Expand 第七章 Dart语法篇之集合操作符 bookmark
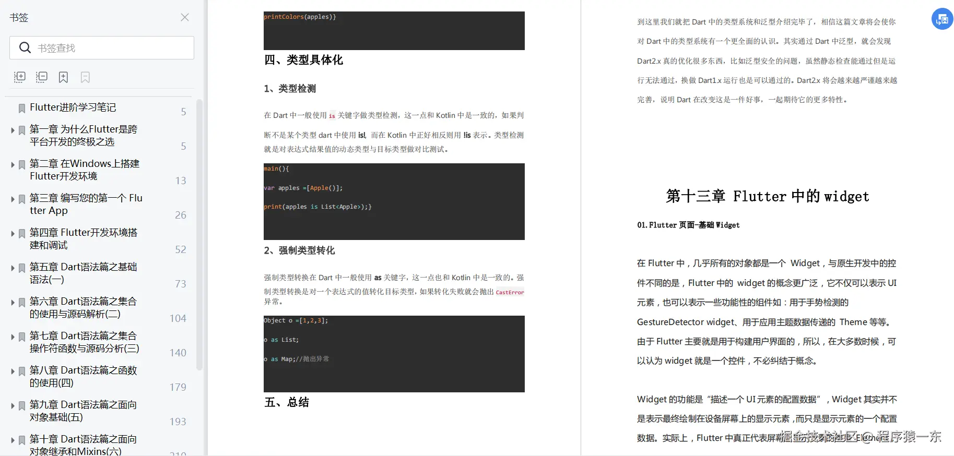 click(13, 337)
